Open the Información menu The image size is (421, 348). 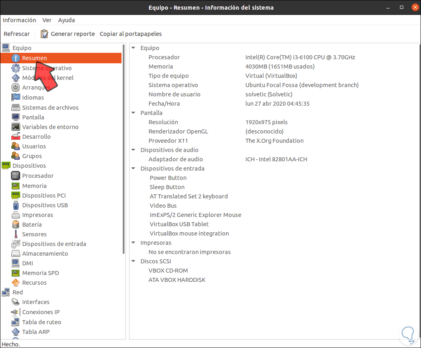point(19,20)
